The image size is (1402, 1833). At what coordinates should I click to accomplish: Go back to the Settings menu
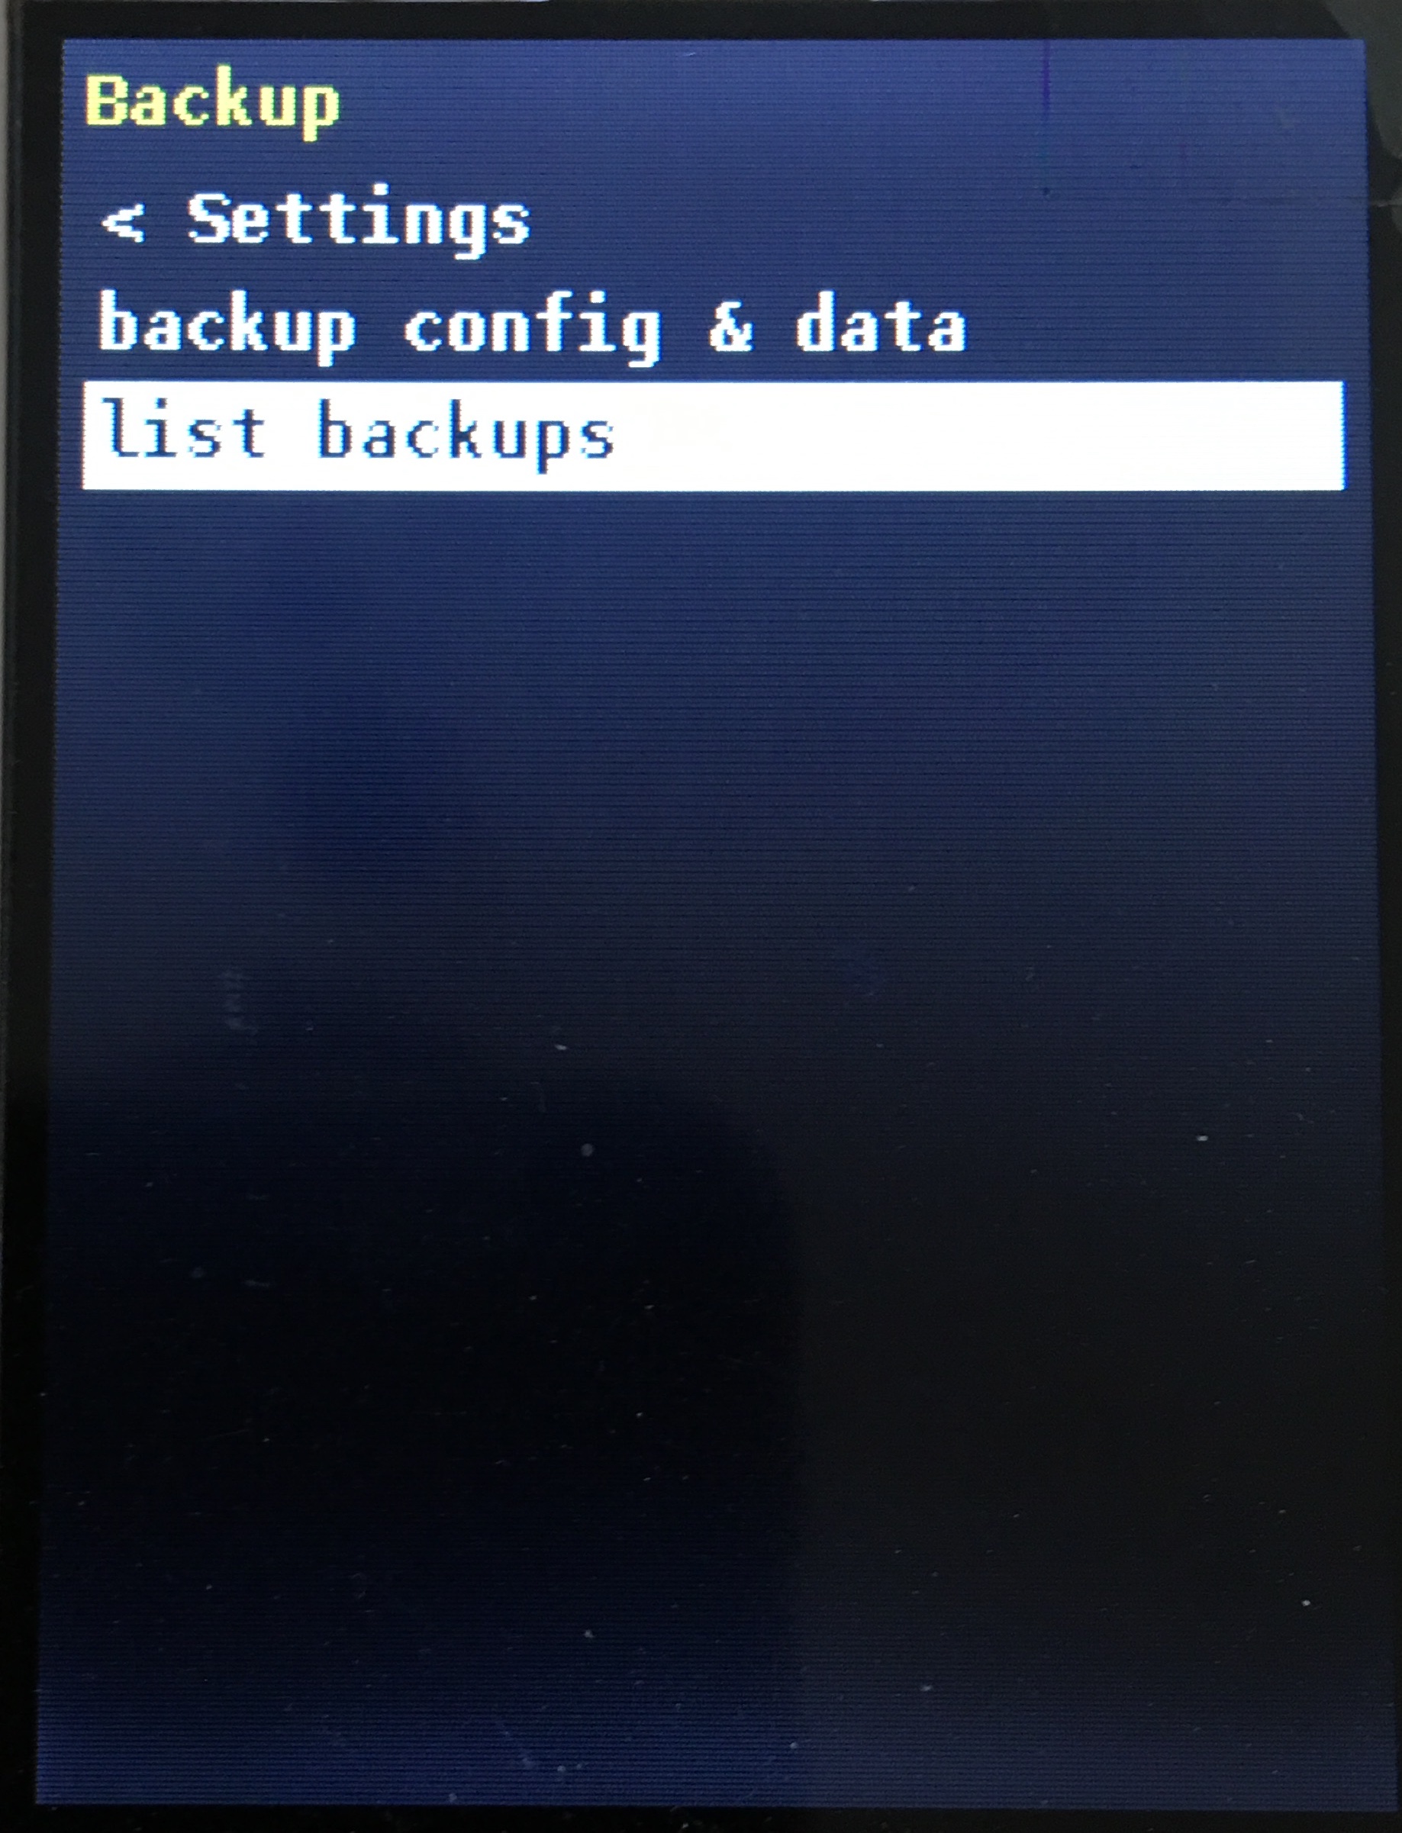point(315,221)
